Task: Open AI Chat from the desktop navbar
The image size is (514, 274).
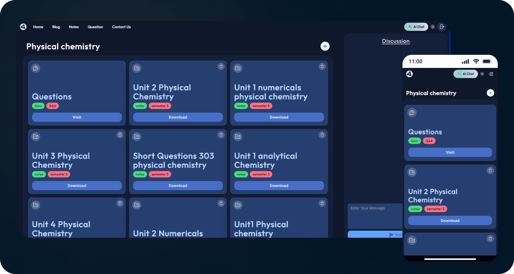Action: [416, 27]
